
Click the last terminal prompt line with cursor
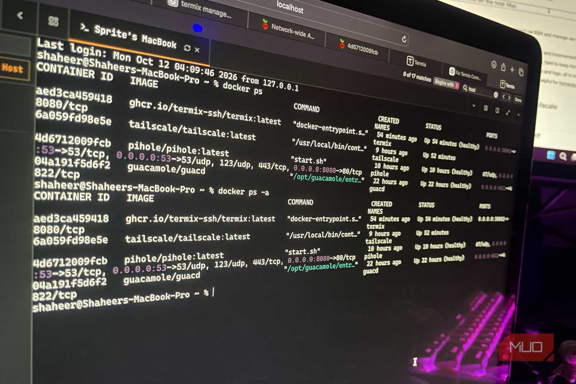pos(124,300)
